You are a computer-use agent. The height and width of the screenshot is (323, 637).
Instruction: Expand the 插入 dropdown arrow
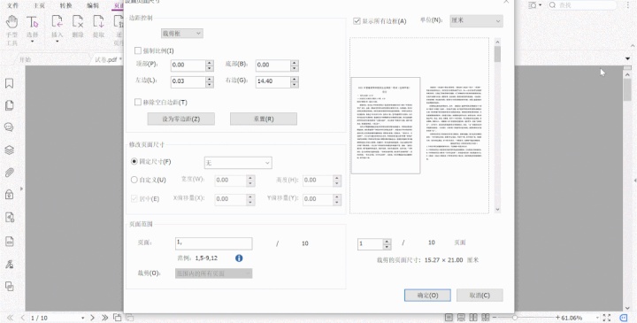[x=57, y=42]
